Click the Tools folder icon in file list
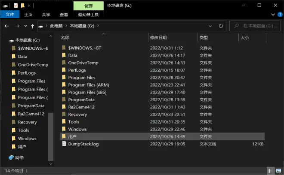Viewport: 284px width, 175px height. coord(64,121)
